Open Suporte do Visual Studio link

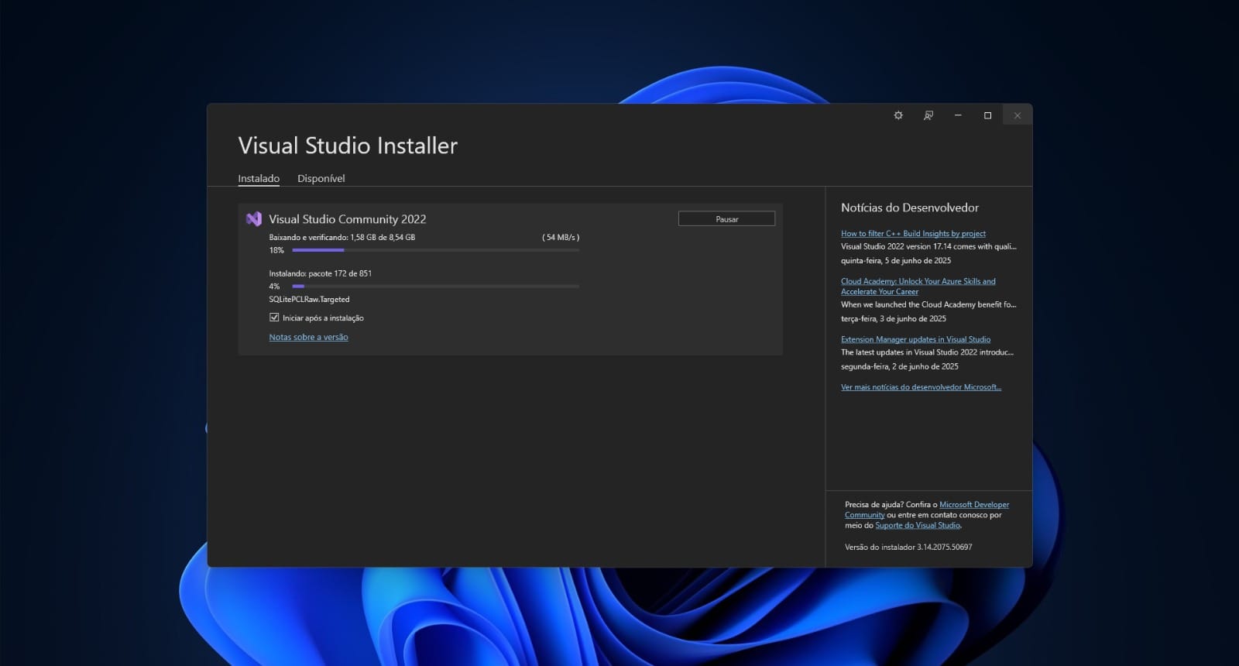tap(918, 525)
